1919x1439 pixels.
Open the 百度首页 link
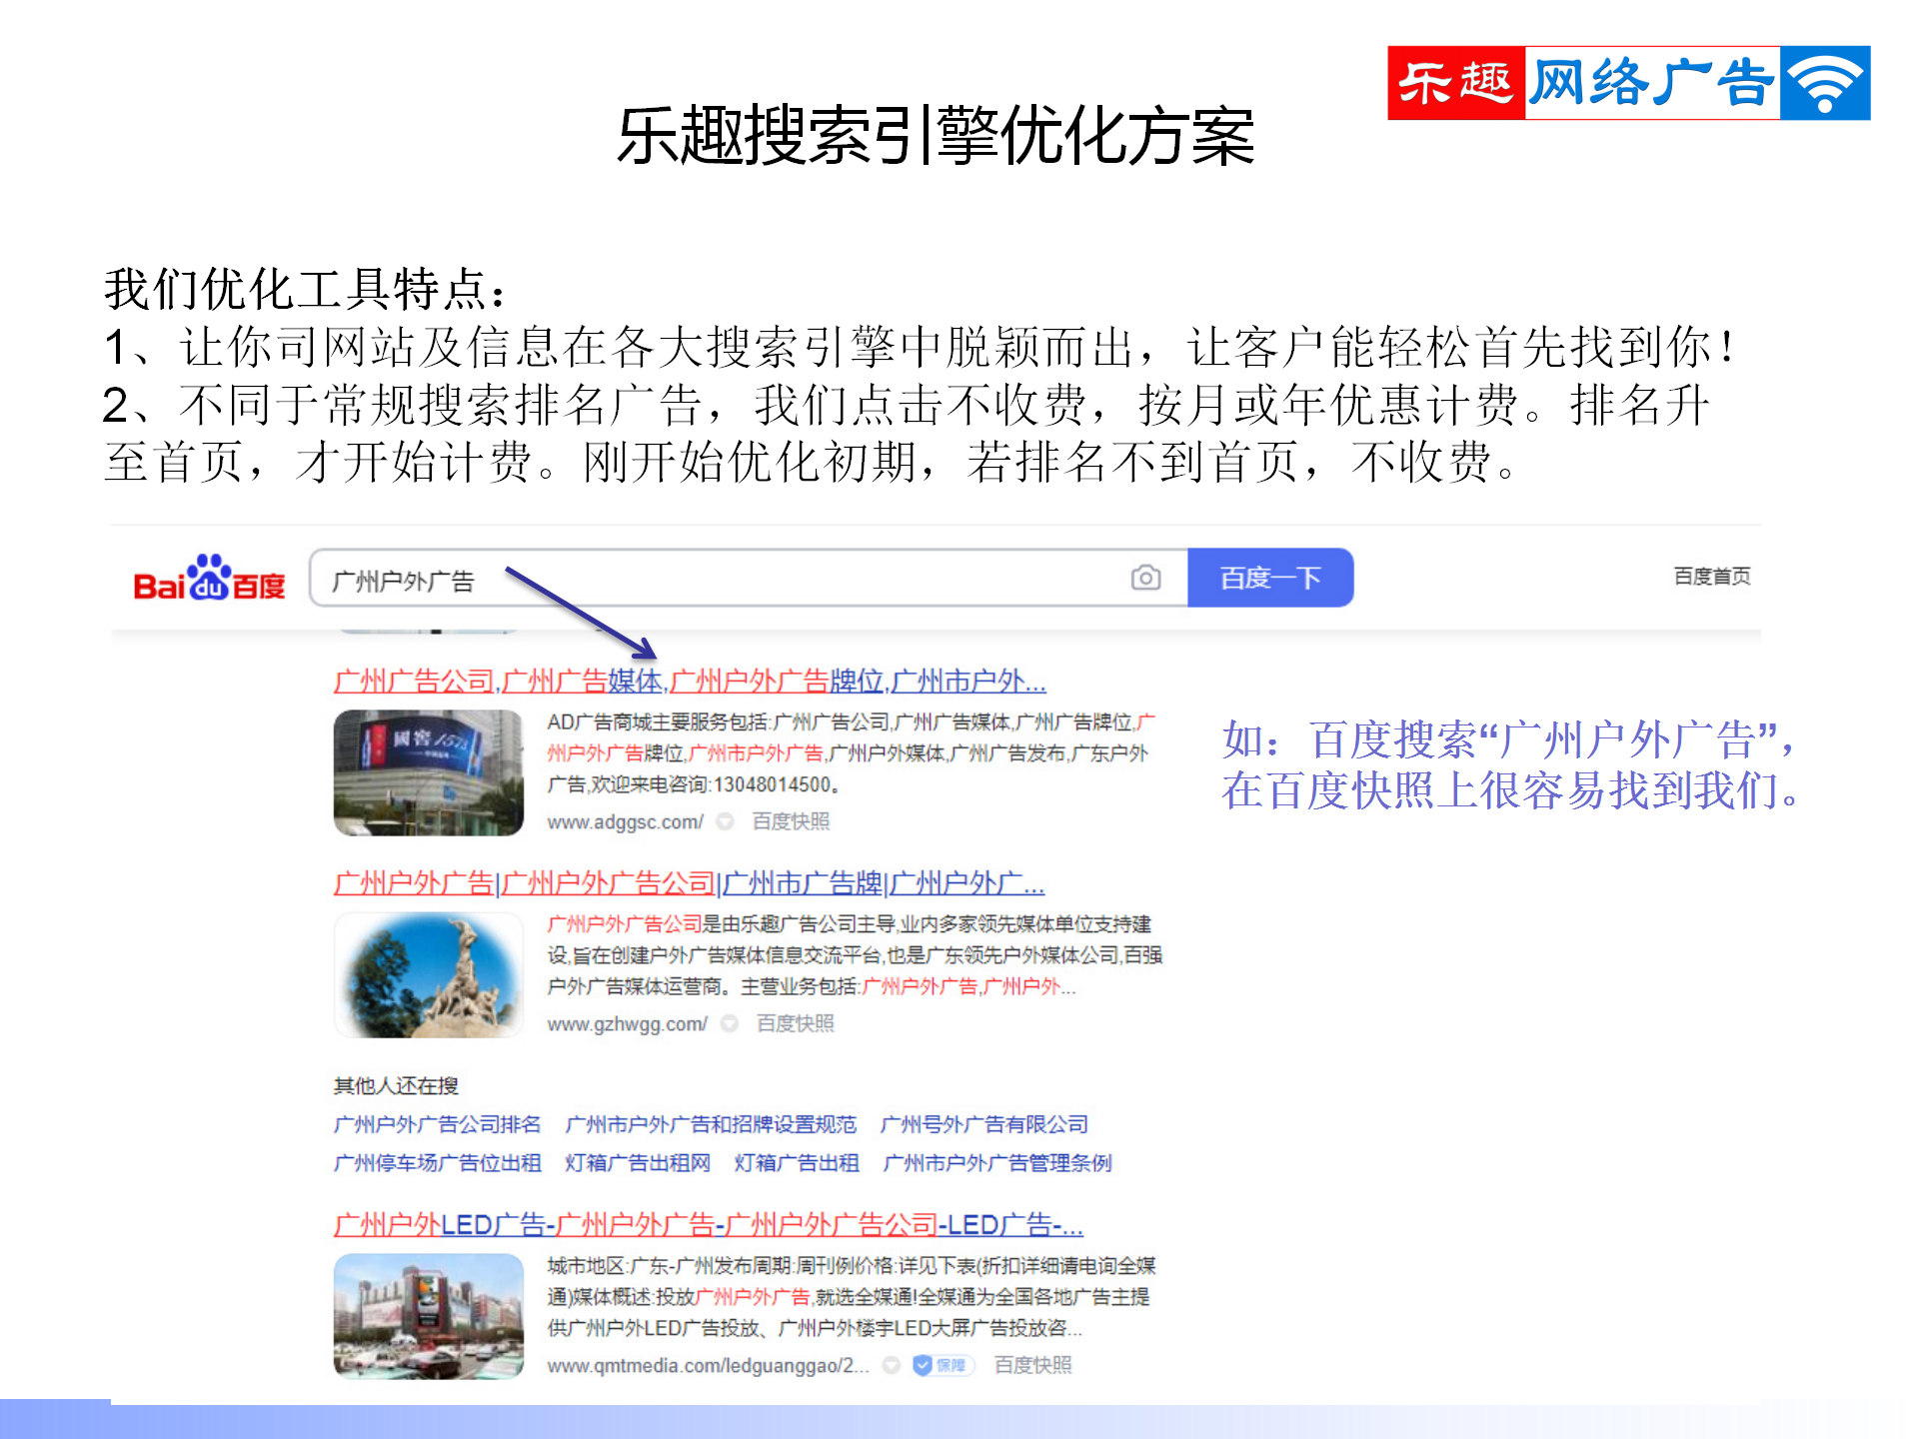tap(1712, 577)
